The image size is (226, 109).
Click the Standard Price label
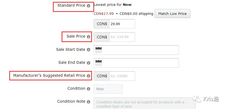71,5
